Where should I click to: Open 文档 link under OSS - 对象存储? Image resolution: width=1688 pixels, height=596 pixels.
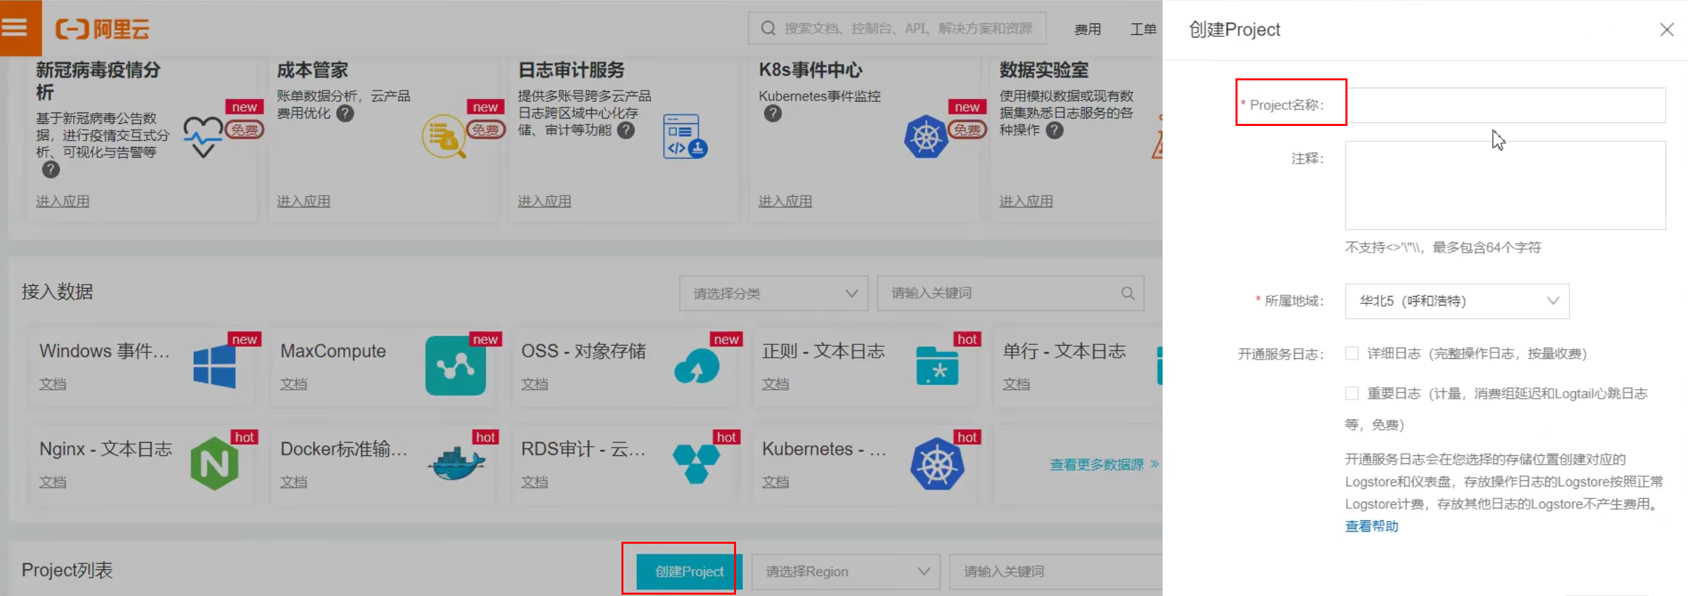pyautogui.click(x=534, y=384)
